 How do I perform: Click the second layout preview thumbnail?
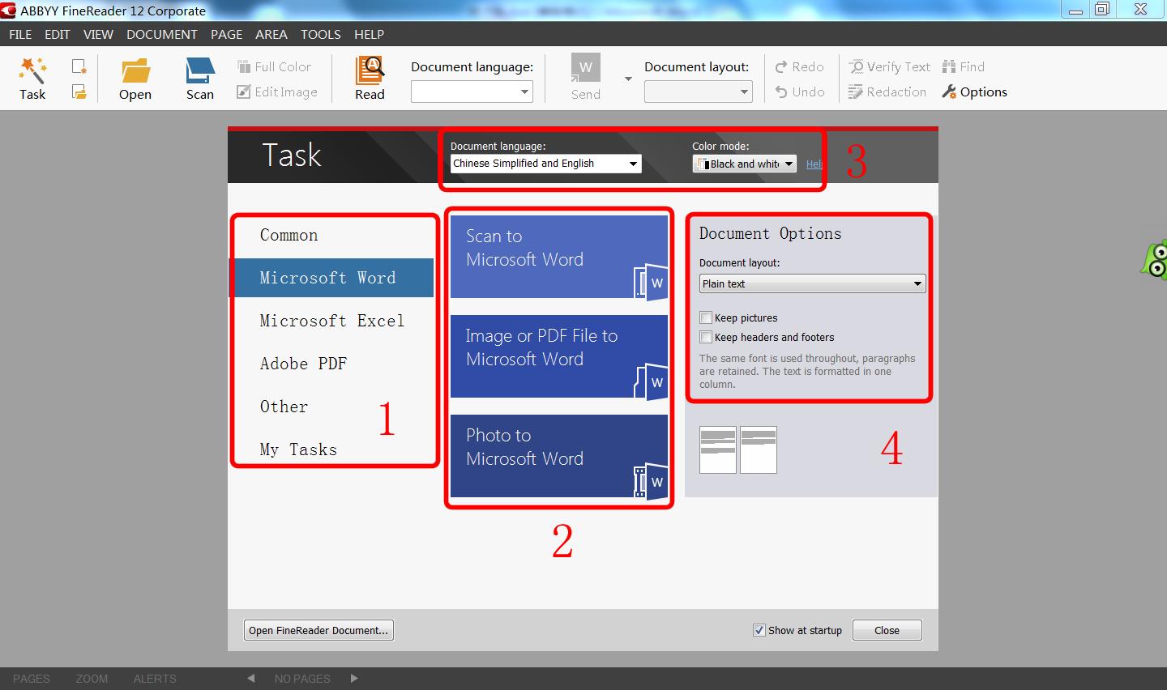pos(759,449)
